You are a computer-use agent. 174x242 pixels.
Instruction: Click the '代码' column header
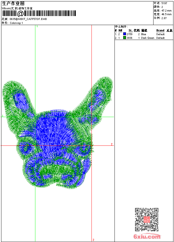tap(137, 30)
